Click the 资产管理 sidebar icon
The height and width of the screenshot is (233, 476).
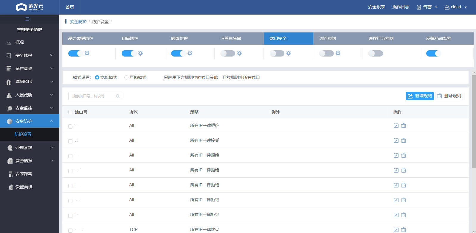(9, 68)
